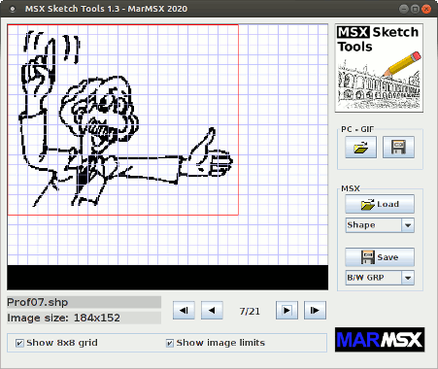
Task: Close the MSX Sketch Tools window
Action: (426, 9)
